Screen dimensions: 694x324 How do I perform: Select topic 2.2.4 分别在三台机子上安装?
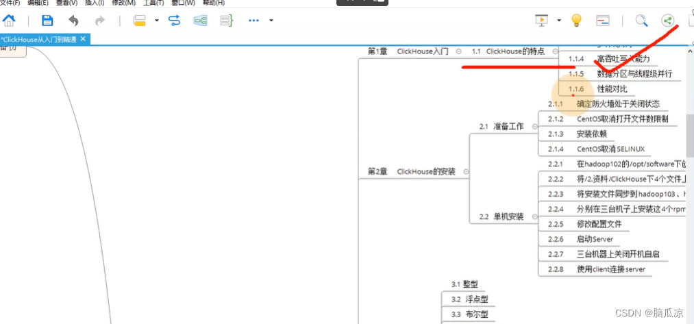617,210
